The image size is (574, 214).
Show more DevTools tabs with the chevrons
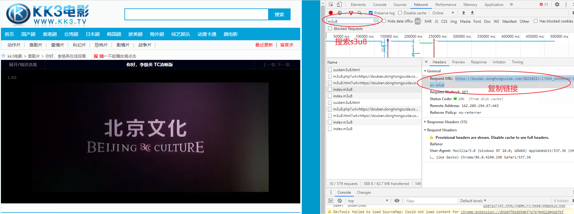[511, 4]
